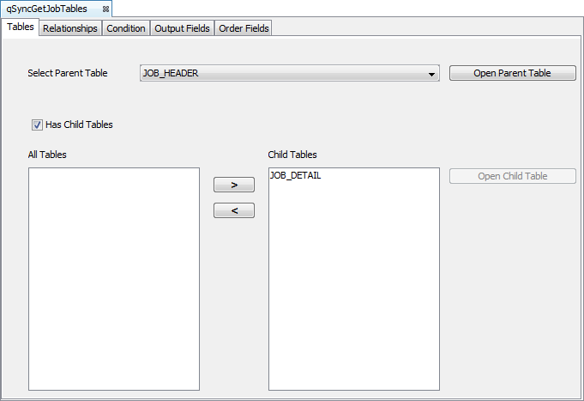This screenshot has width=584, height=401.
Task: Click the Select Parent Table label
Action: (68, 74)
